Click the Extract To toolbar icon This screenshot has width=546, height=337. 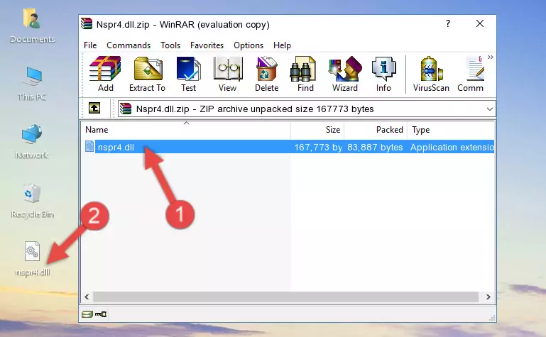click(x=147, y=74)
